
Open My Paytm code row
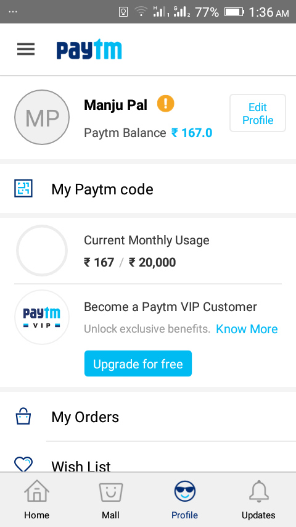pos(148,189)
